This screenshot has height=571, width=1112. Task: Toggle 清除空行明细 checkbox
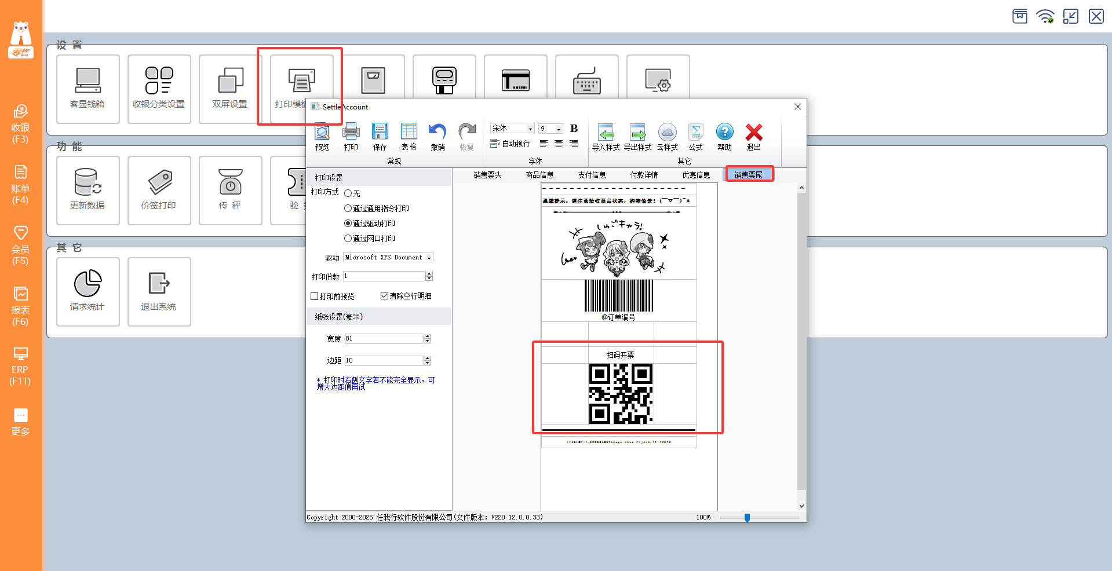[384, 296]
